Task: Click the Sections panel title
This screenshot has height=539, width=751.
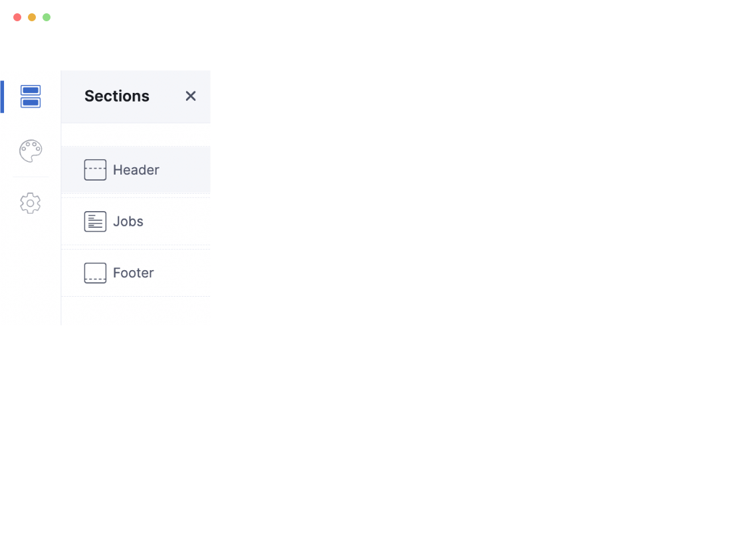Action: pyautogui.click(x=117, y=96)
